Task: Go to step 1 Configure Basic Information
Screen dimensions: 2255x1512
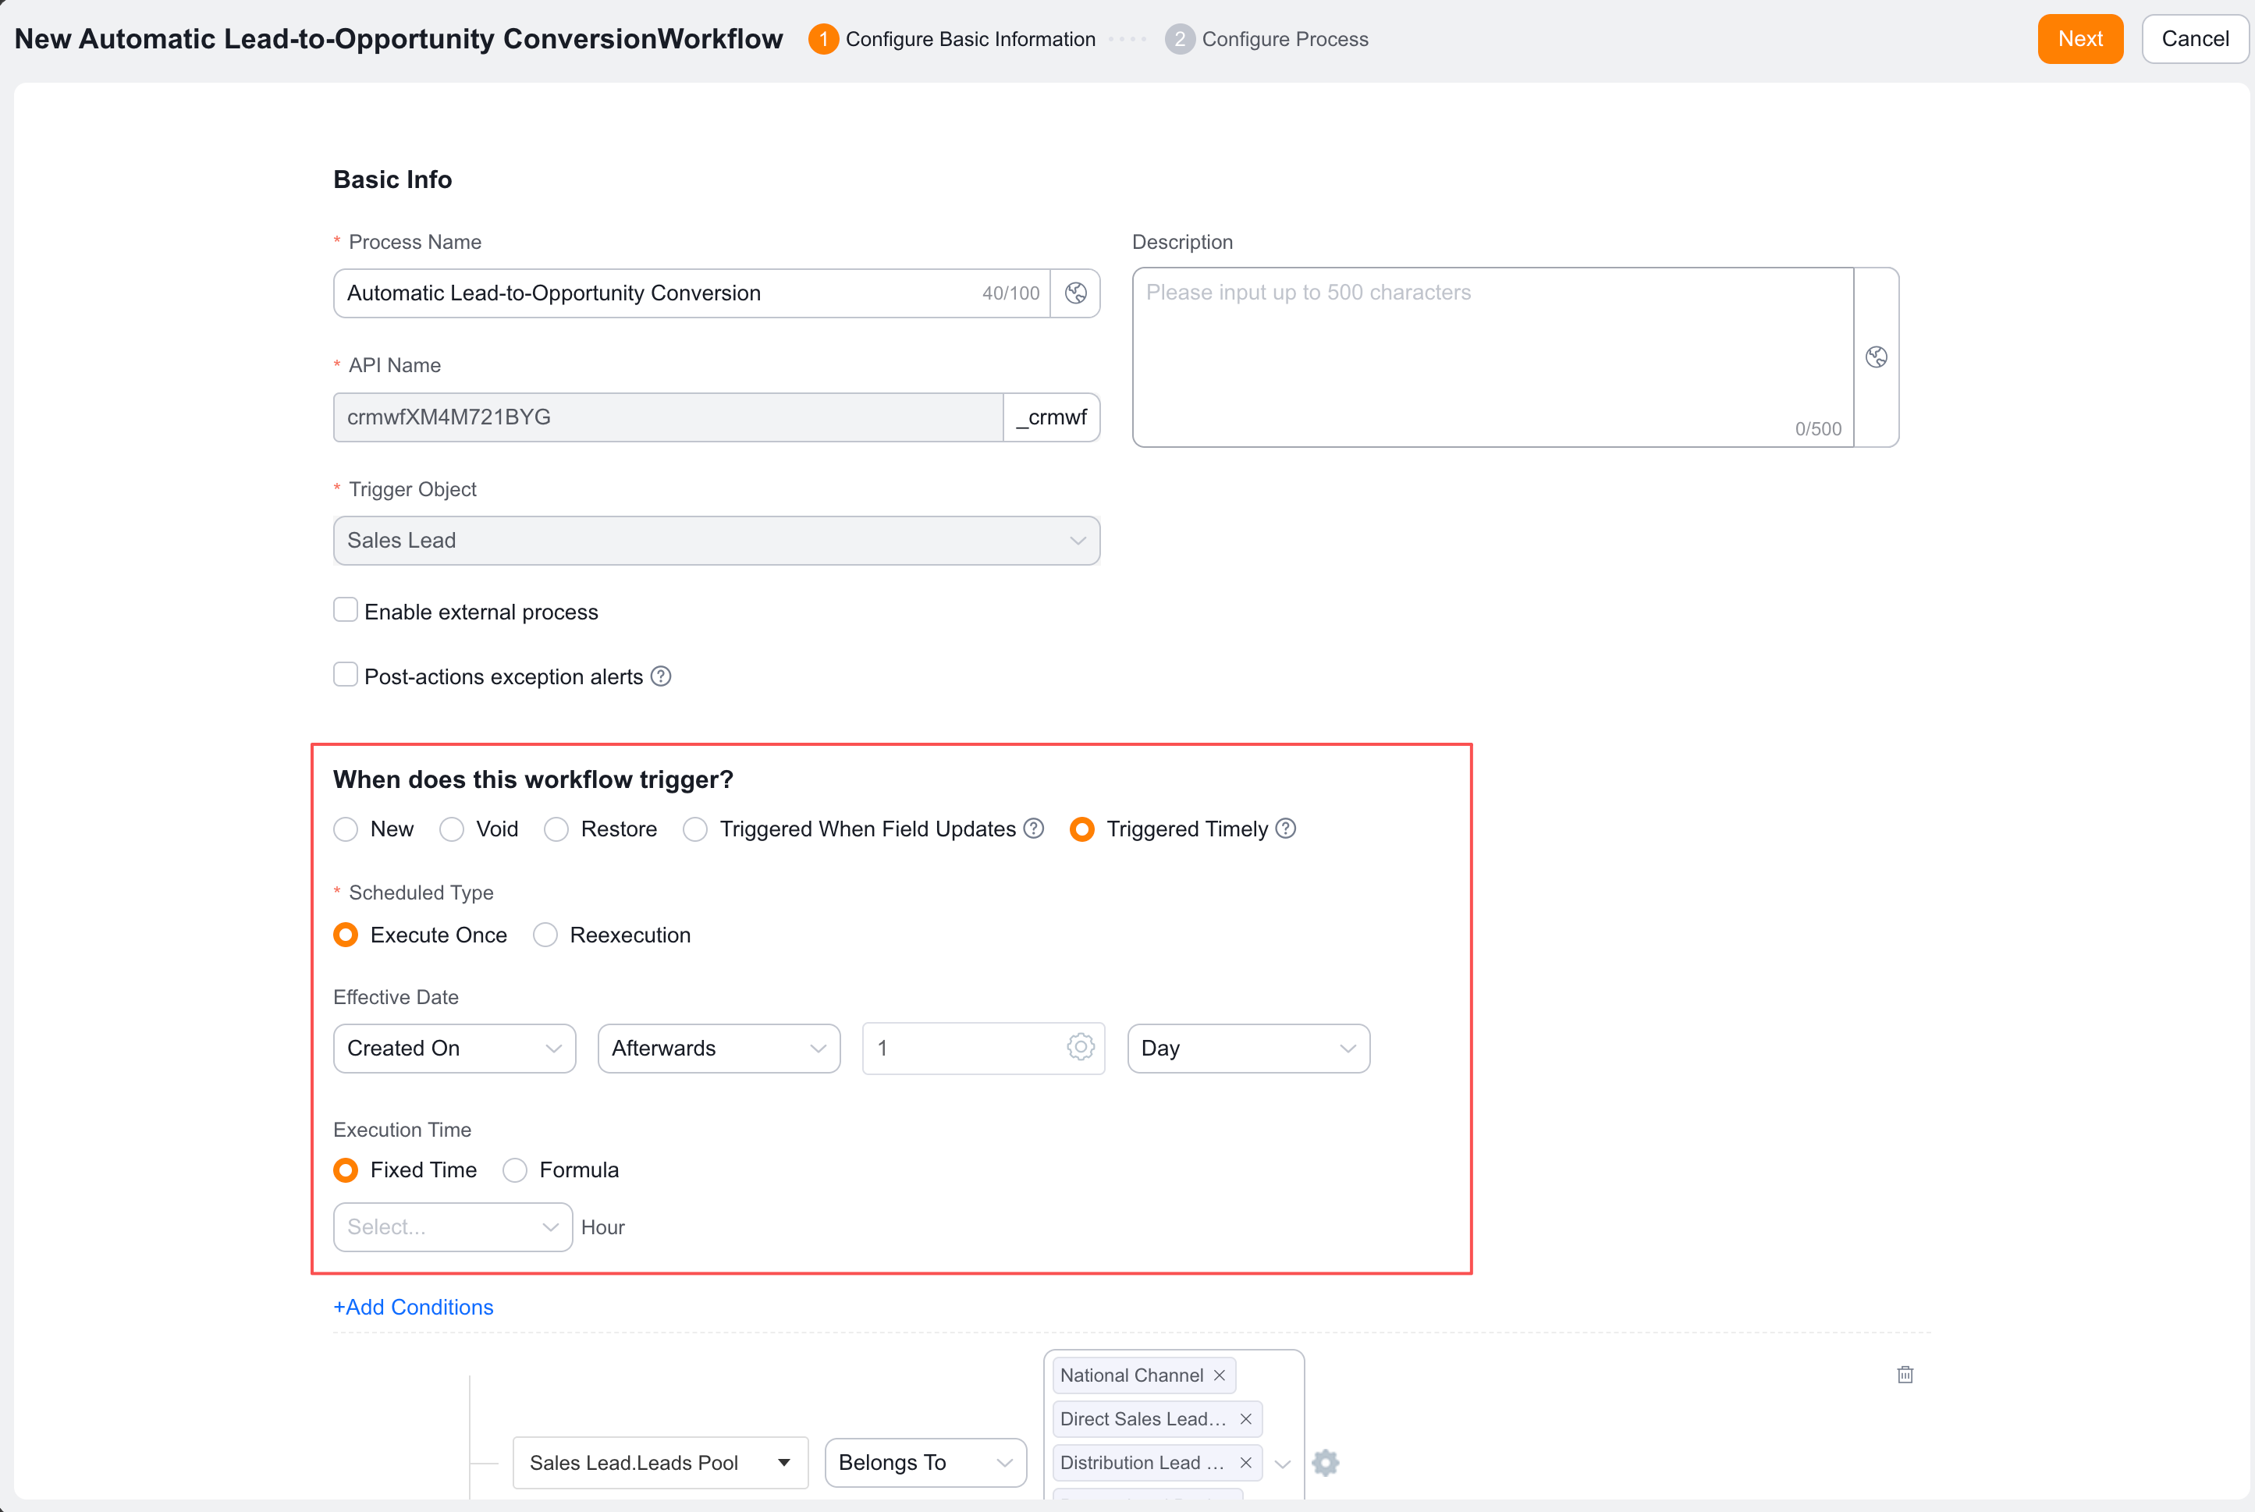Action: (952, 38)
